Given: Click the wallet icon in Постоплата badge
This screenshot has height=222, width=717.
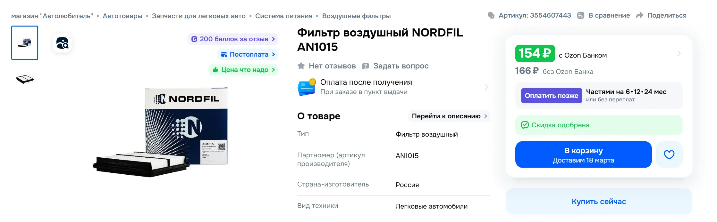Looking at the screenshot, I should click(x=224, y=54).
